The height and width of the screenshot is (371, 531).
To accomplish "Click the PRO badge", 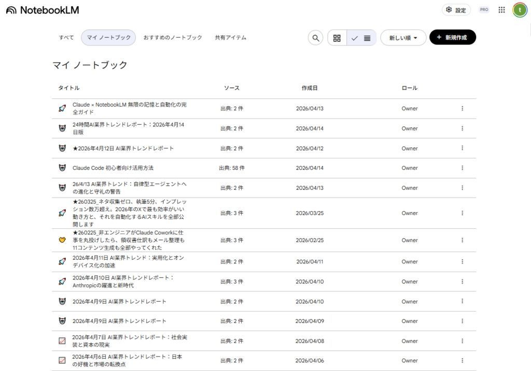I will tap(484, 10).
